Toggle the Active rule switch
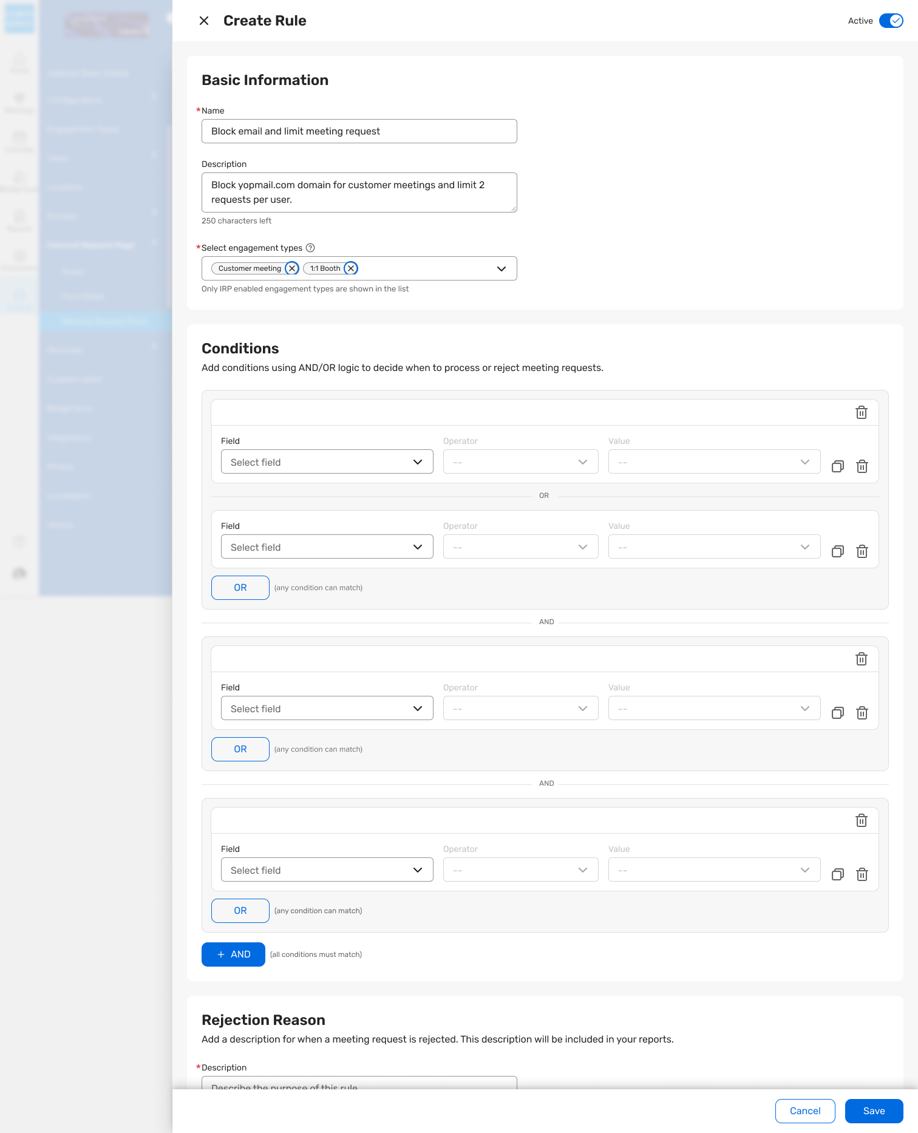Viewport: 918px width, 1133px height. (x=891, y=21)
